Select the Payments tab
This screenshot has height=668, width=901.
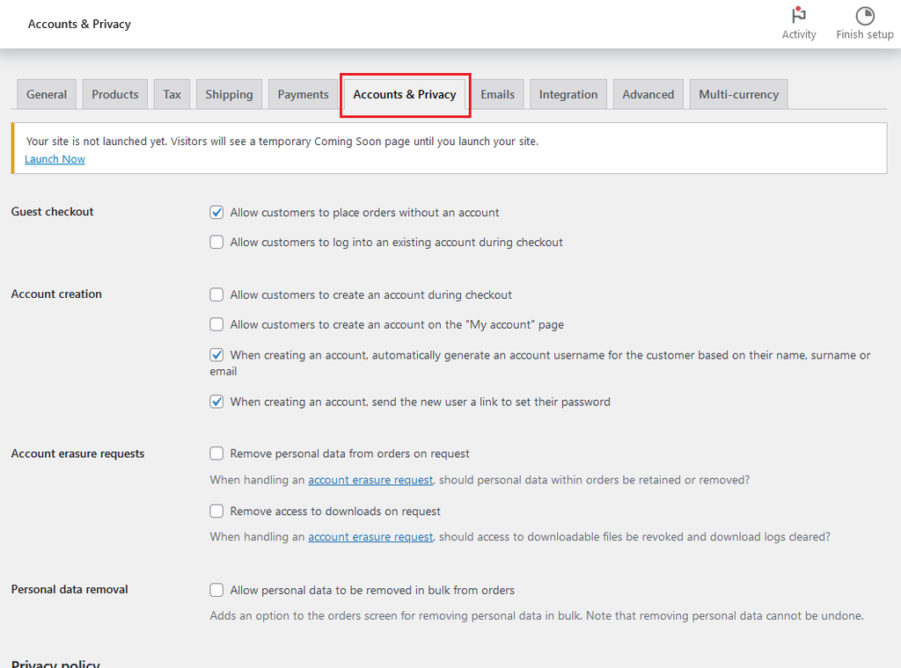coord(303,95)
